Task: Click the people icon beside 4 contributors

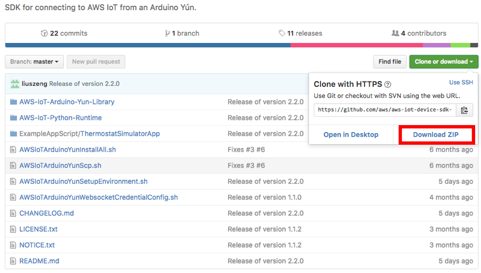Action: (x=395, y=33)
